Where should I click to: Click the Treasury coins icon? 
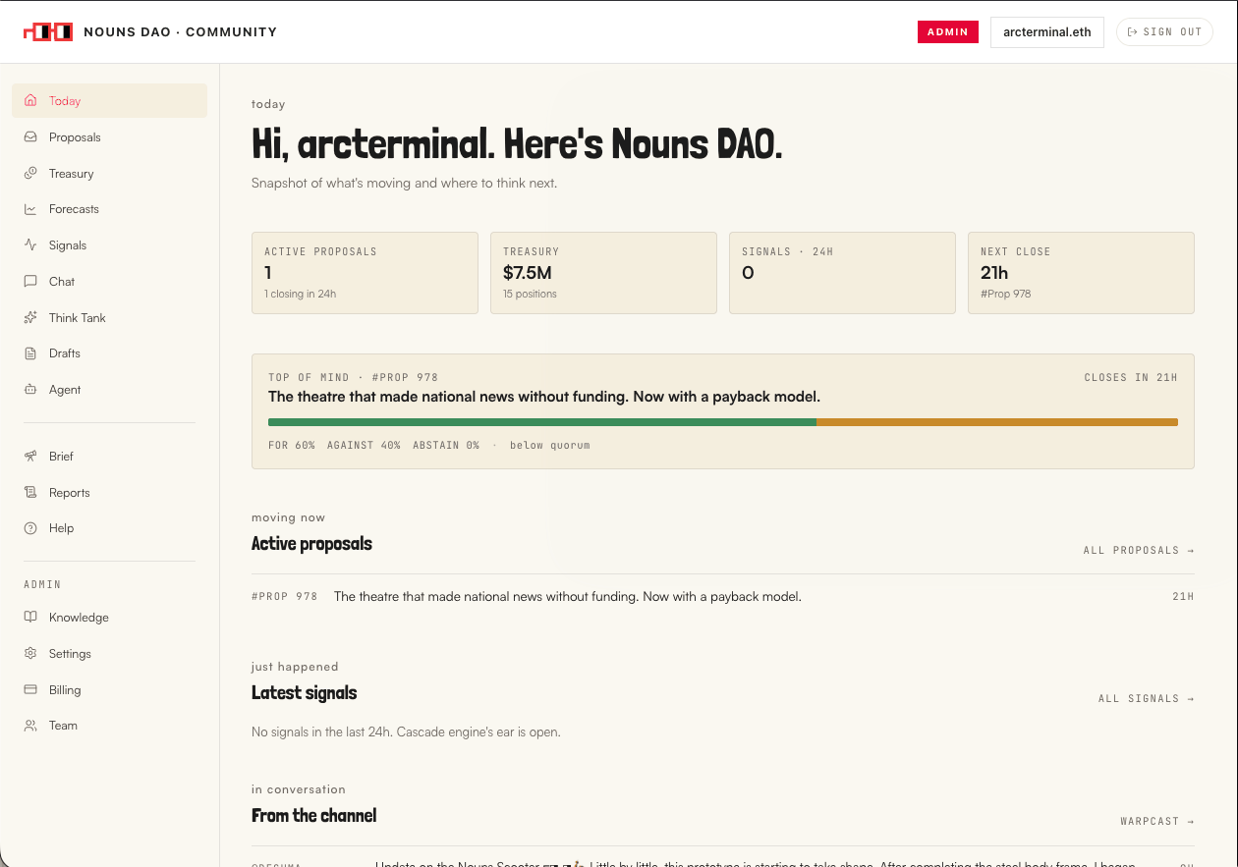(30, 173)
